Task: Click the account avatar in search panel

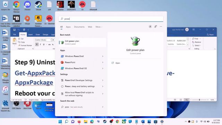Action: point(150,26)
